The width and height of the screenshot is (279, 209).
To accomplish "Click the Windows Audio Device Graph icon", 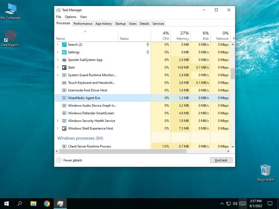I will click(x=64, y=106).
